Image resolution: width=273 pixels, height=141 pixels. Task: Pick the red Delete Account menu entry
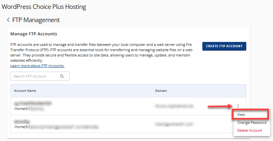pos(250,130)
